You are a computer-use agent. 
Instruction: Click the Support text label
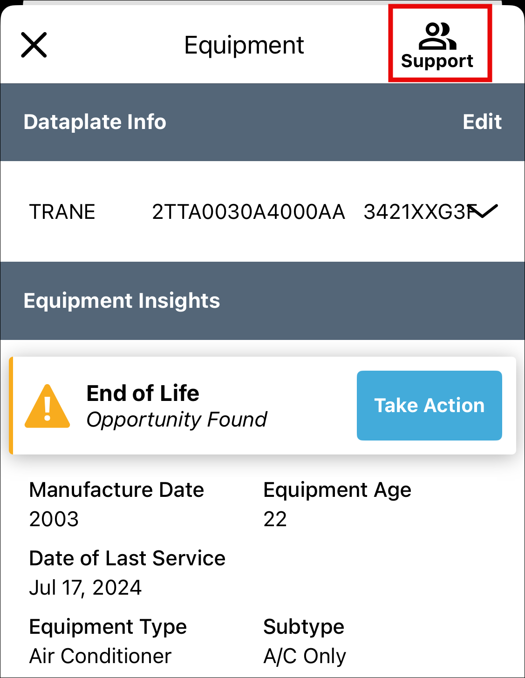[437, 61]
